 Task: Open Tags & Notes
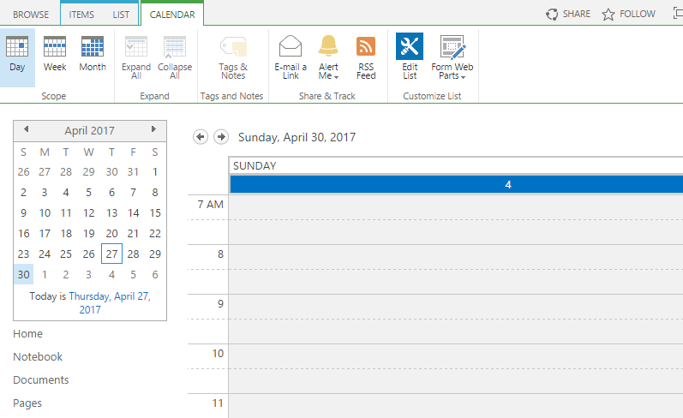(x=233, y=57)
